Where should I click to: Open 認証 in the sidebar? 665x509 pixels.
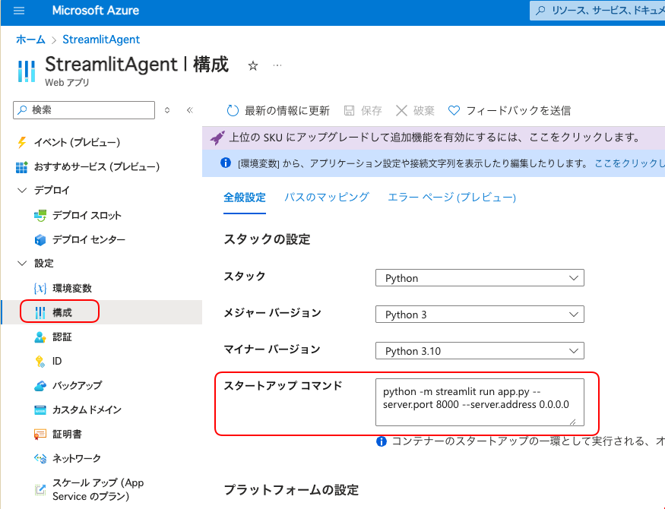(x=62, y=337)
